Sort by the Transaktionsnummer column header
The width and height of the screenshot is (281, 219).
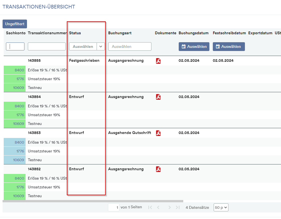click(x=47, y=33)
